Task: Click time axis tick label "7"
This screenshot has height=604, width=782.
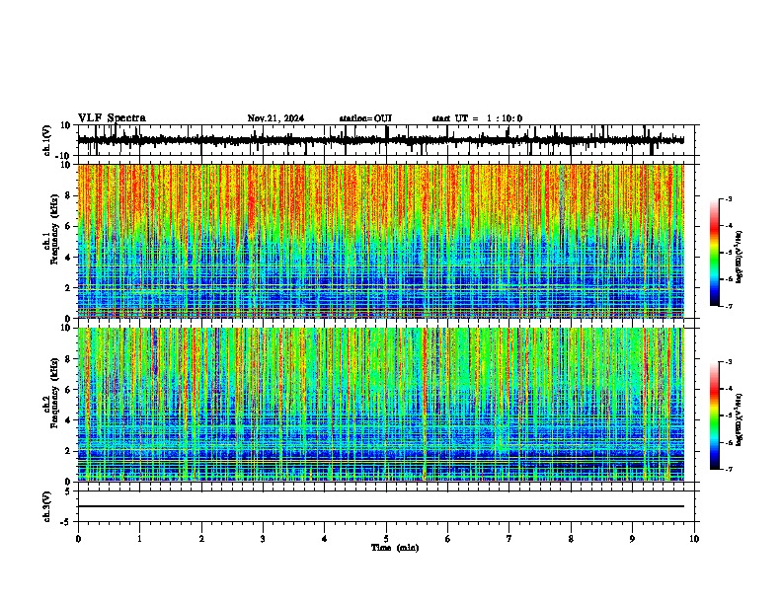Action: click(x=509, y=539)
